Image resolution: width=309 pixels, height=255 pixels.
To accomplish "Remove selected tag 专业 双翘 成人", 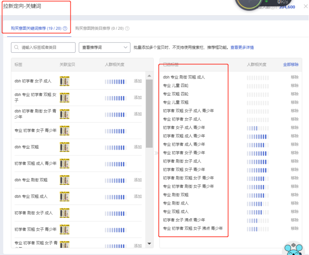I will point(294,211).
